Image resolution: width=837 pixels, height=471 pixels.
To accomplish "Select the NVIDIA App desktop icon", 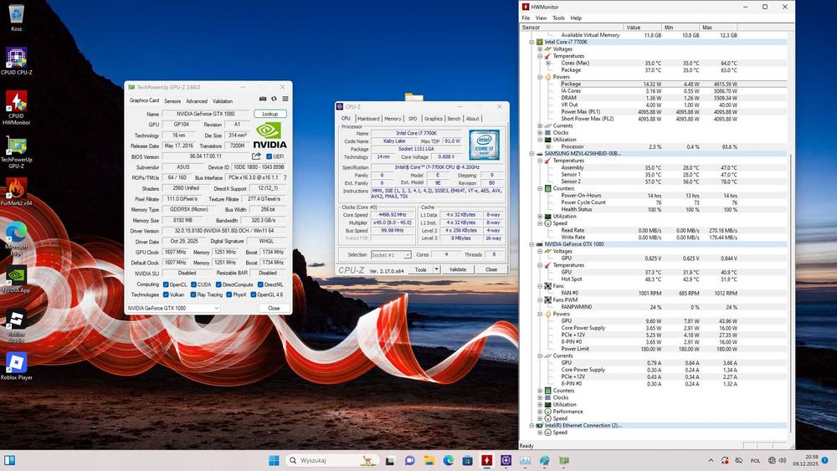I will (17, 279).
